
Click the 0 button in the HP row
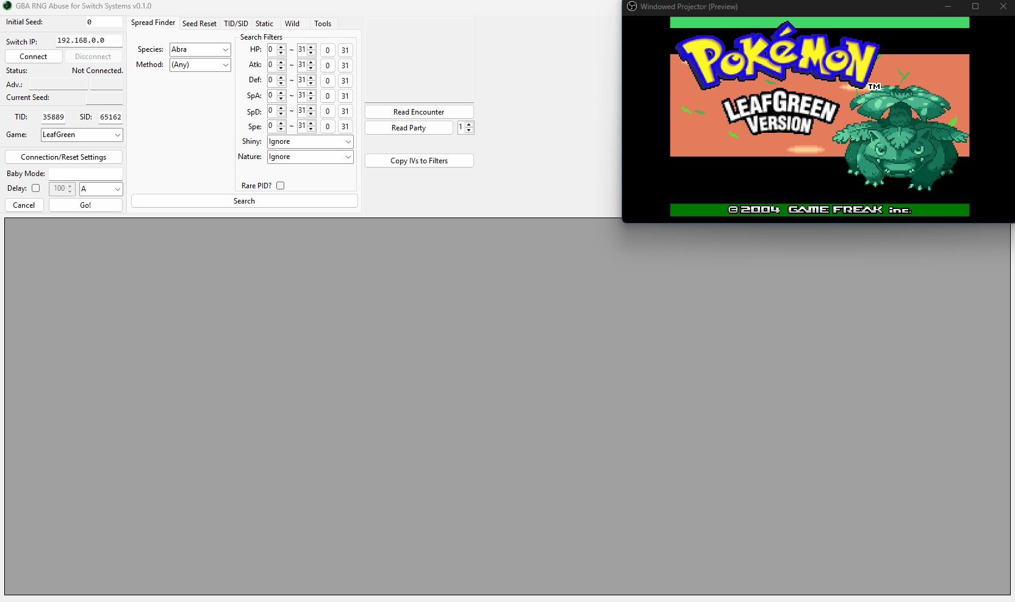pyautogui.click(x=328, y=51)
